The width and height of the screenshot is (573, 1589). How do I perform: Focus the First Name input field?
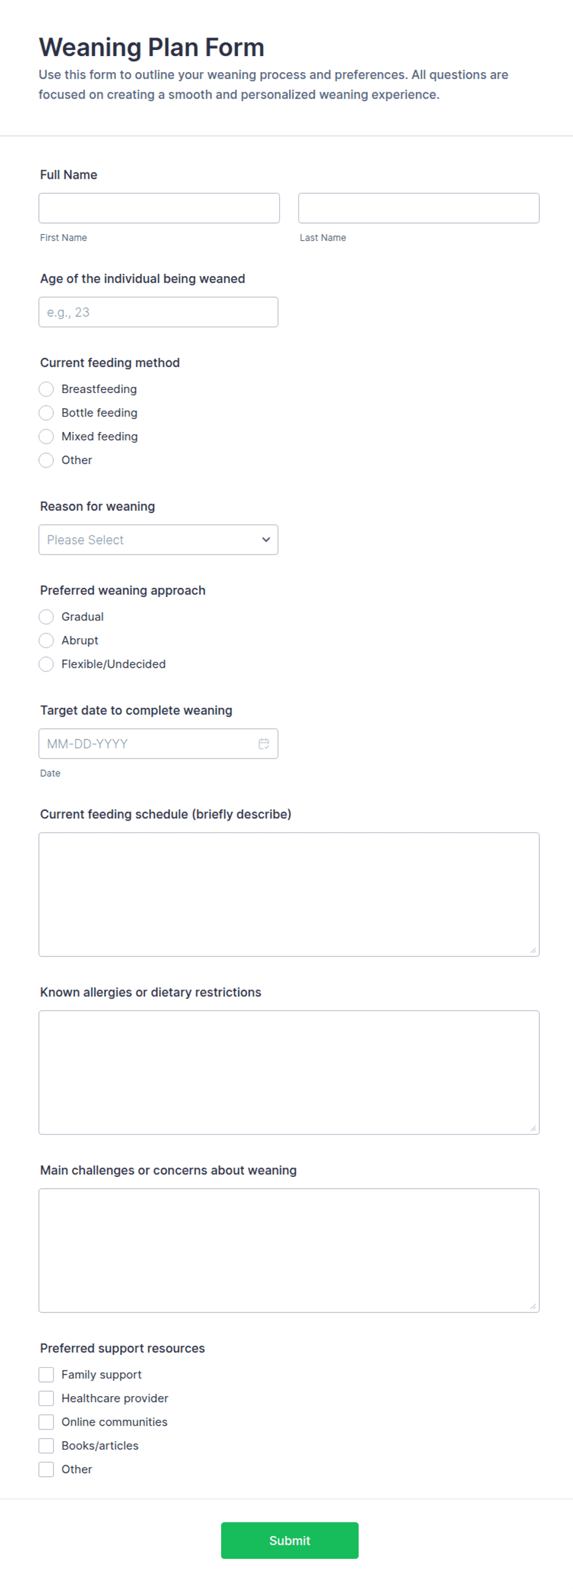[x=159, y=208]
